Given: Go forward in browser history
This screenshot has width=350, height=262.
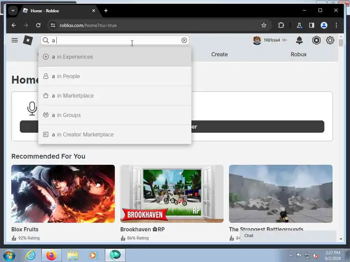Looking at the screenshot, I should coord(26,25).
